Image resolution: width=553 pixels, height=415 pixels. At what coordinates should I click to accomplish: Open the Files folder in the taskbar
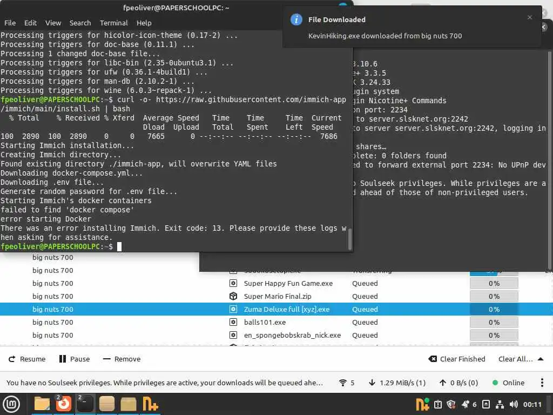[42, 404]
